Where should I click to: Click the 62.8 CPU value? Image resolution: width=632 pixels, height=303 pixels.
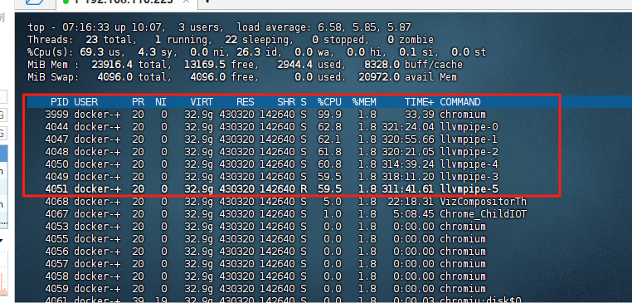tap(329, 127)
